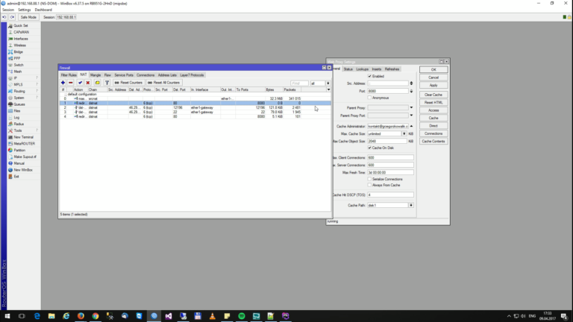Screen dimensions: 573x322
Task: Open New Terminal in sidebar
Action: tap(23, 137)
